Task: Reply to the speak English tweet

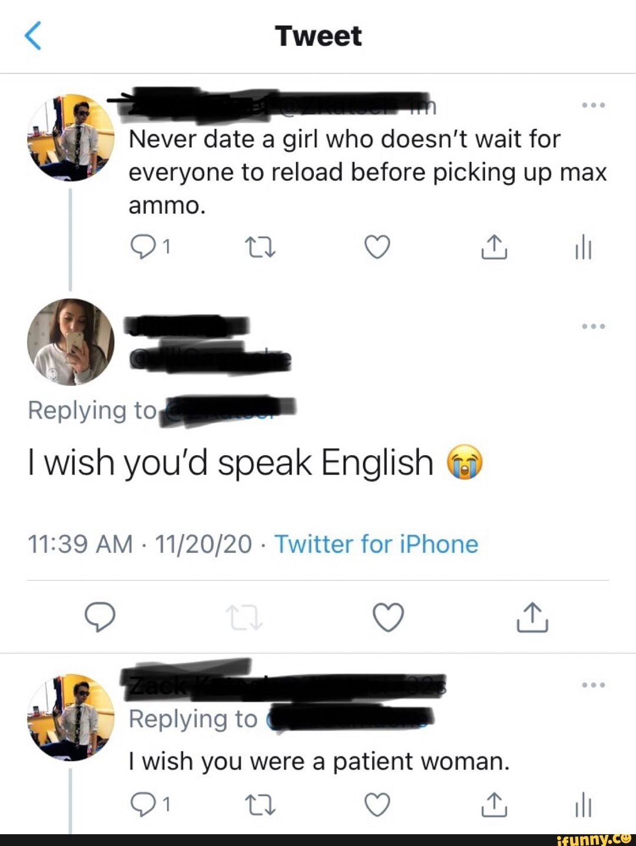Action: pos(100,617)
